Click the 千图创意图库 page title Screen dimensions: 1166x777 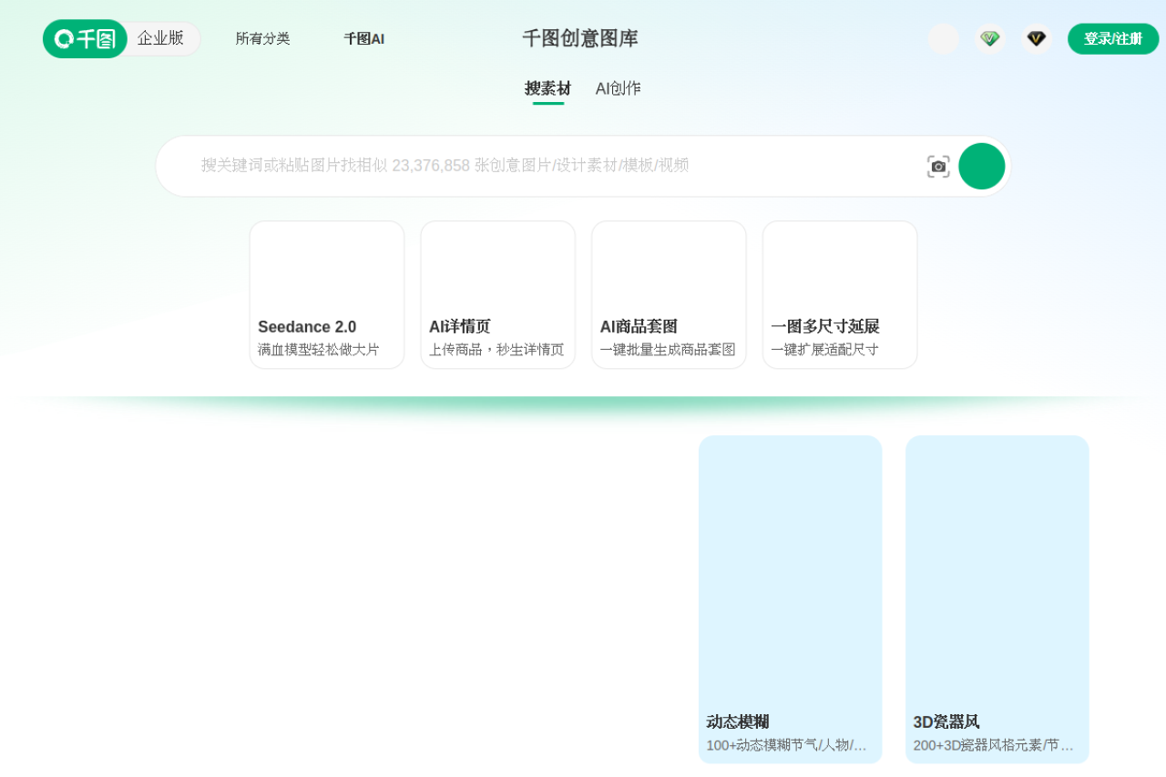pyautogui.click(x=579, y=38)
